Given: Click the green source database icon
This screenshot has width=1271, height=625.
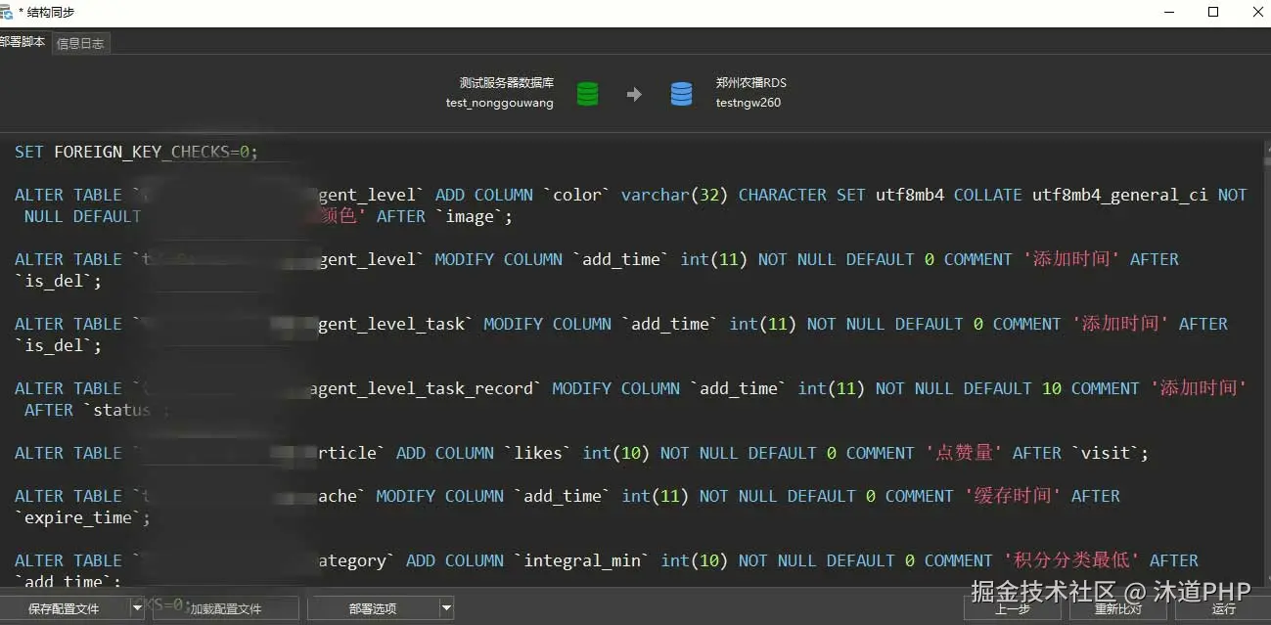Looking at the screenshot, I should 587,94.
